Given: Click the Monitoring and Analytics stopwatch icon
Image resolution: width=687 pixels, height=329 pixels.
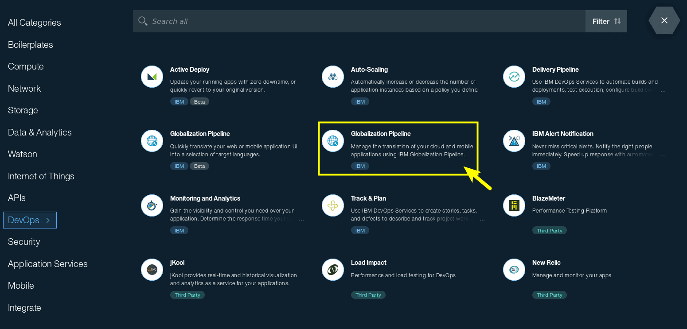Looking at the screenshot, I should (x=152, y=205).
